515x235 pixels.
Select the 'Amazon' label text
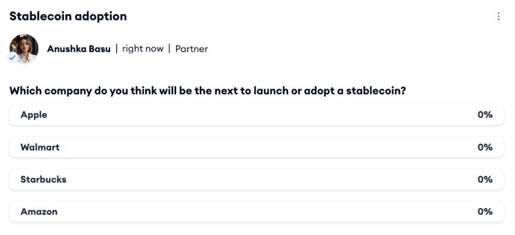[39, 212]
